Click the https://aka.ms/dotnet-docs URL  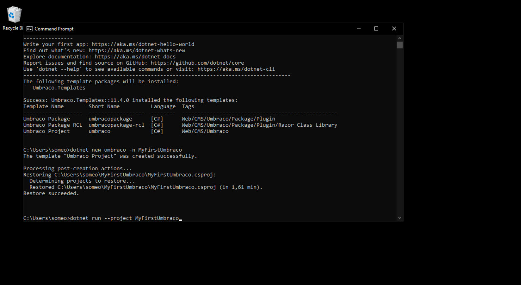[x=135, y=57]
